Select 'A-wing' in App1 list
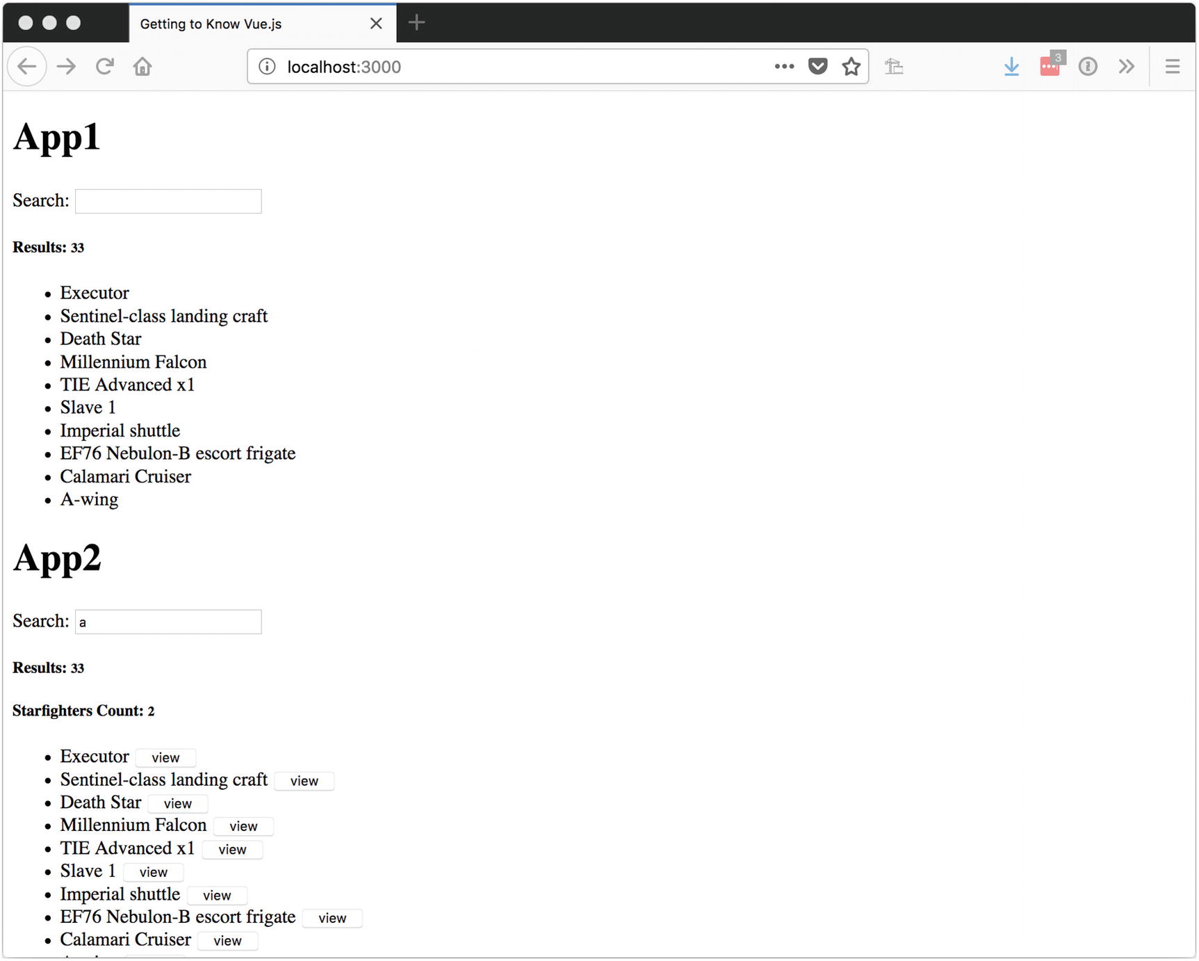Image resolution: width=1199 pixels, height=961 pixels. click(x=90, y=500)
